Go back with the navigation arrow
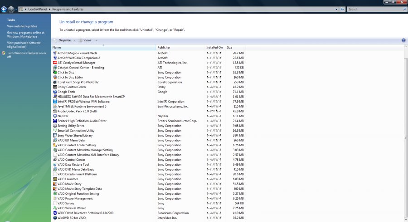The width and height of the screenshot is (408, 222). pos(4,10)
